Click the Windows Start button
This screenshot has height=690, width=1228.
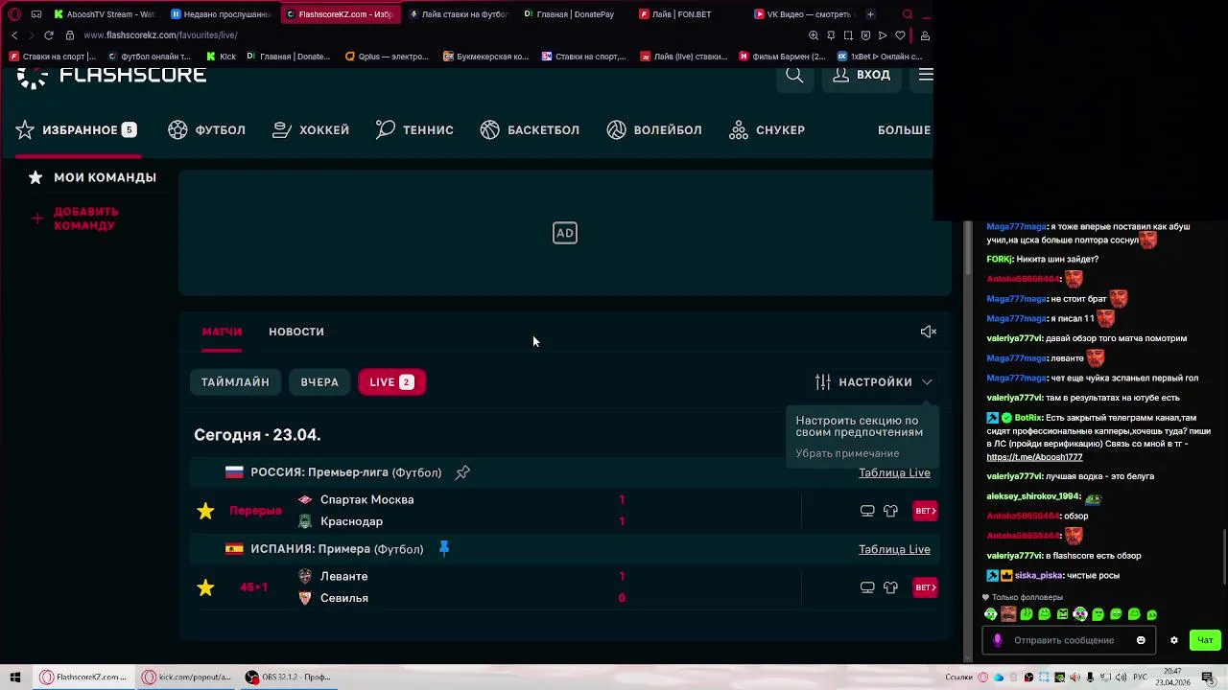[15, 678]
